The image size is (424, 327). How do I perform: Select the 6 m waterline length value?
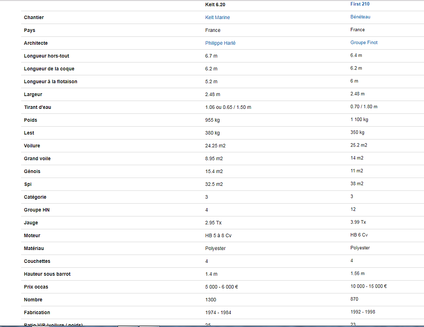coord(354,81)
